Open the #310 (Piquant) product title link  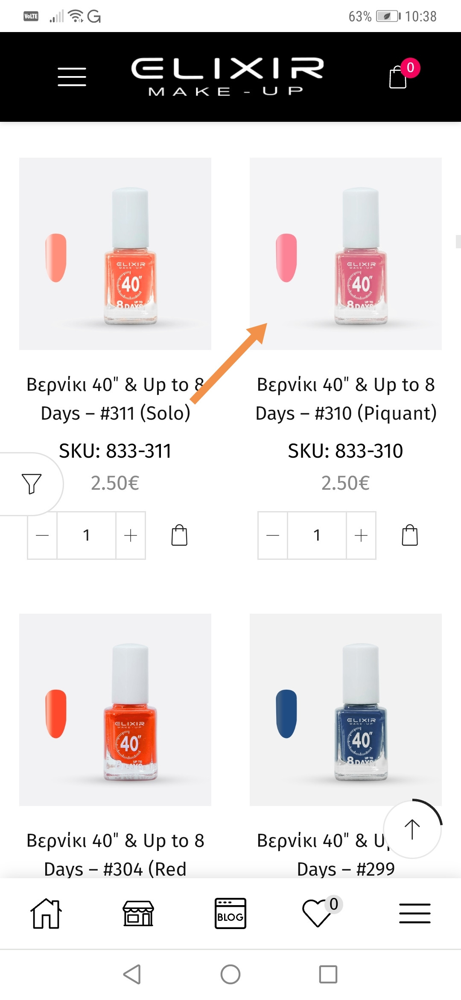point(346,399)
